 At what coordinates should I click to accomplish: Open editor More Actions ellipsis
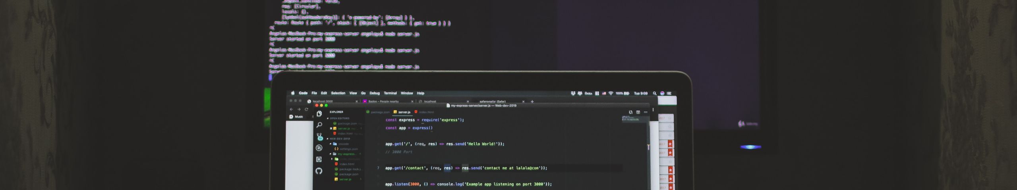coord(646,112)
